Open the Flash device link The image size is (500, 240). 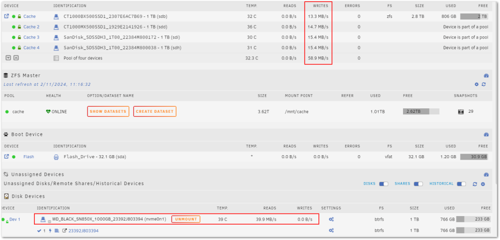click(x=28, y=157)
